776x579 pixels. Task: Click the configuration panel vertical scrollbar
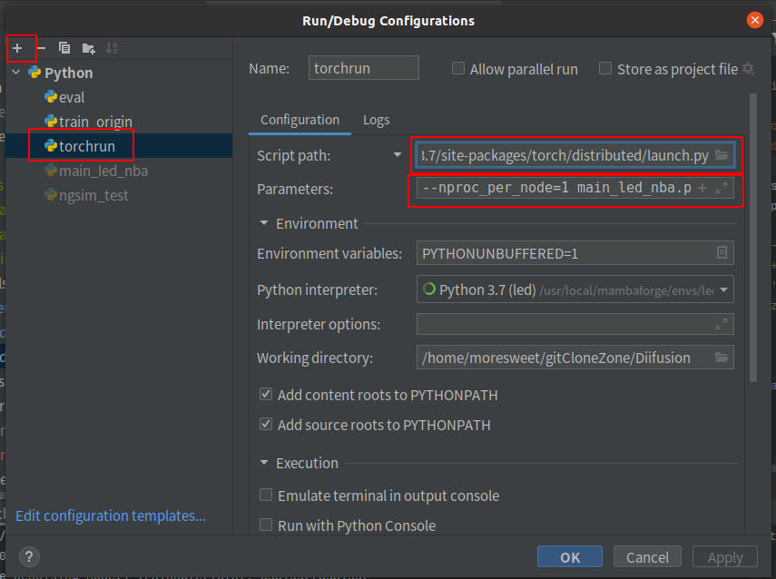coord(753,238)
